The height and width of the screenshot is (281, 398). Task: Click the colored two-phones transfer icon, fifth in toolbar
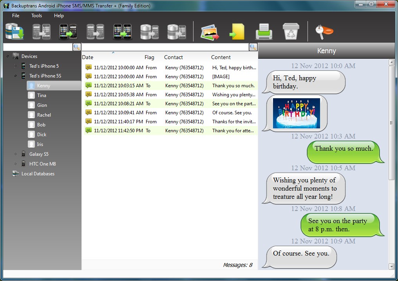click(x=122, y=32)
